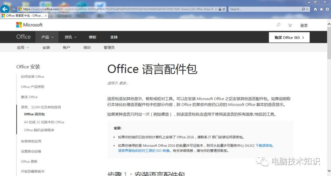Click the refresh icon in address bar
Viewport: 331px width, 176px height.
[x=224, y=9]
